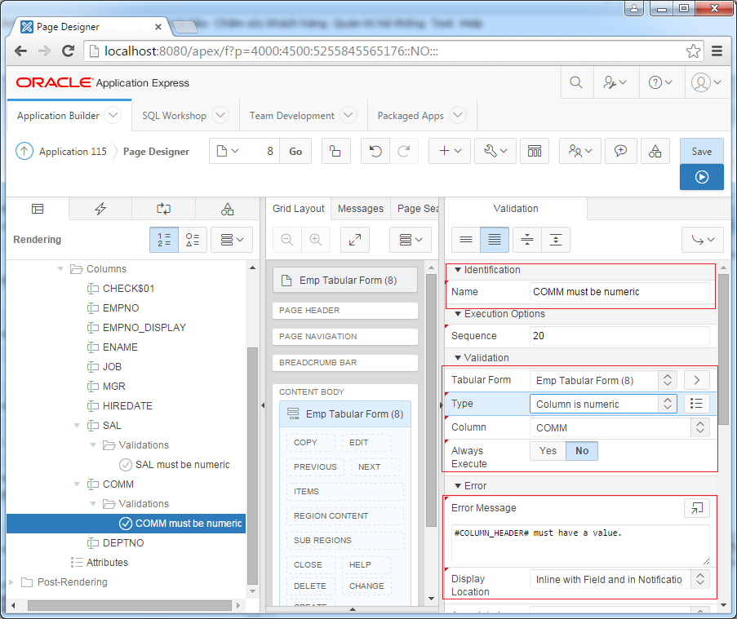Click the Type quick pick list icon
The image size is (737, 619).
point(696,404)
